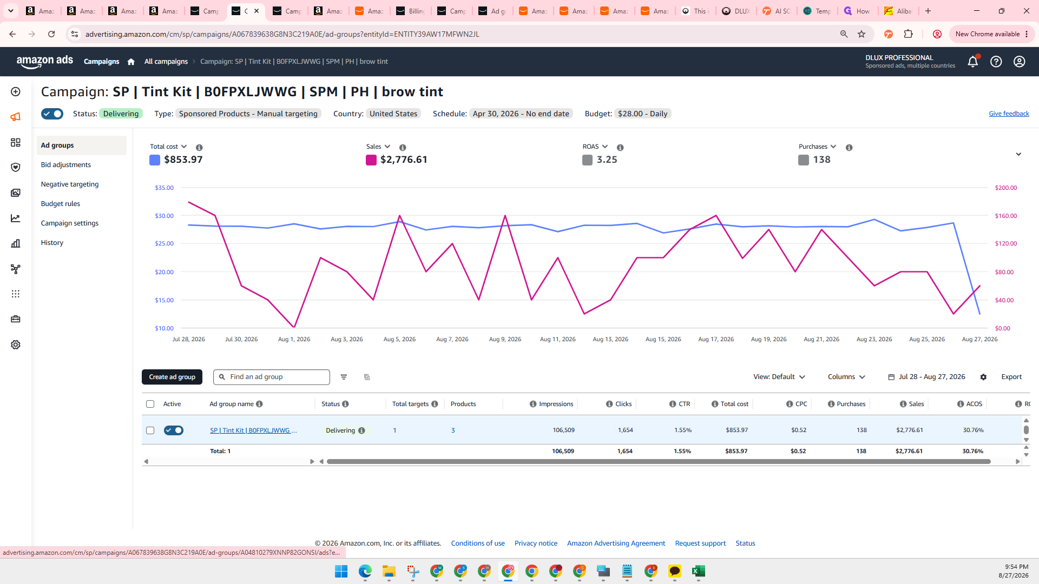
Task: Toggle the ad group active switch in row
Action: (x=174, y=430)
